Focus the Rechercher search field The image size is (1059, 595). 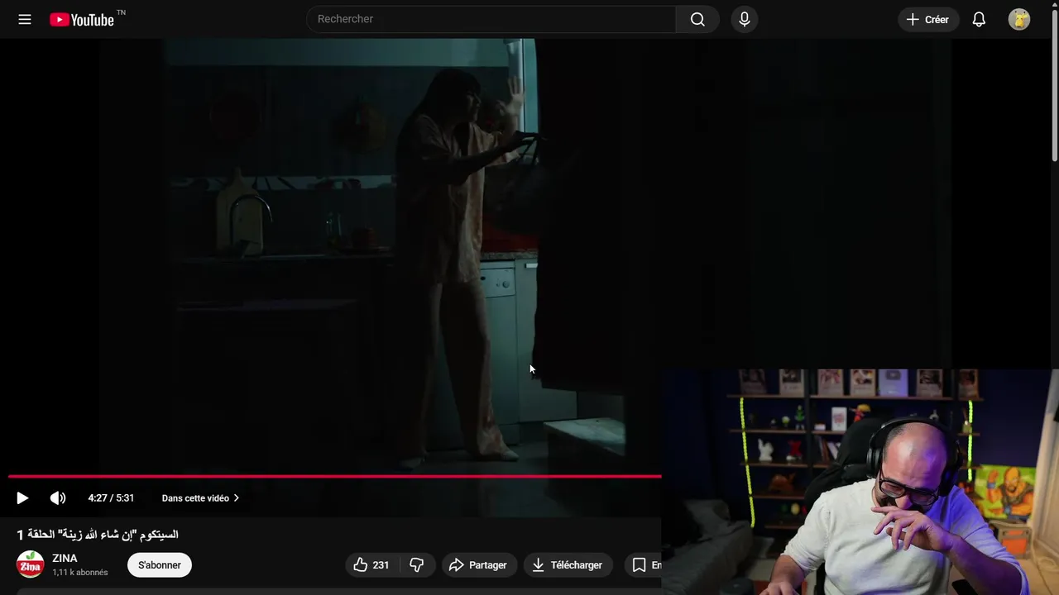[491, 19]
